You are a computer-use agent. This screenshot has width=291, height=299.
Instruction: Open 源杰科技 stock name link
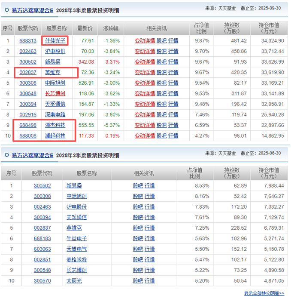coord(55,125)
